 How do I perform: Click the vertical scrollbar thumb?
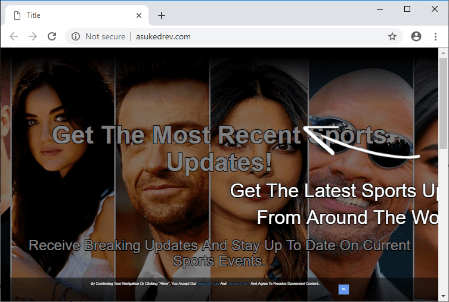(443, 101)
